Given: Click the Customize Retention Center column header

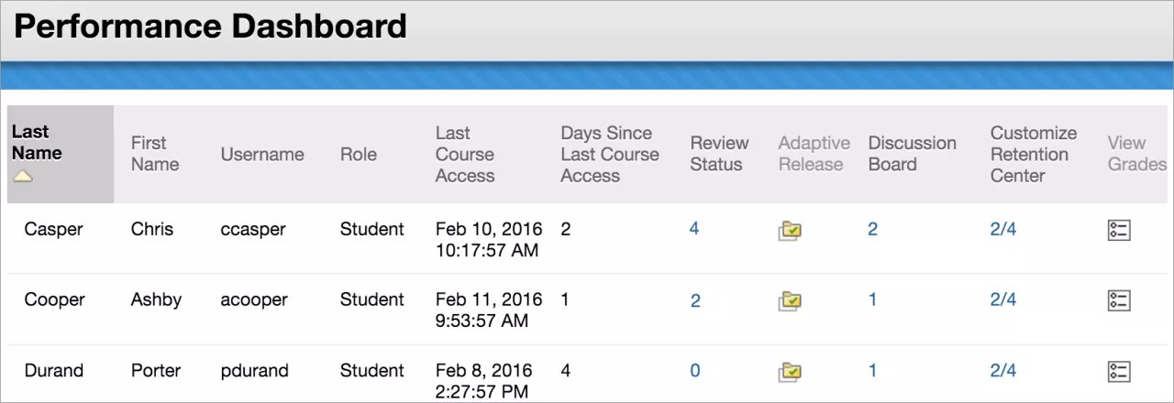Looking at the screenshot, I should tap(1033, 154).
